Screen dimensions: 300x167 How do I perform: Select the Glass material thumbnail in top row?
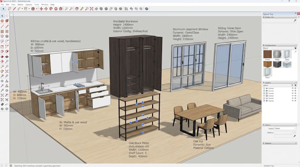pos(287,54)
